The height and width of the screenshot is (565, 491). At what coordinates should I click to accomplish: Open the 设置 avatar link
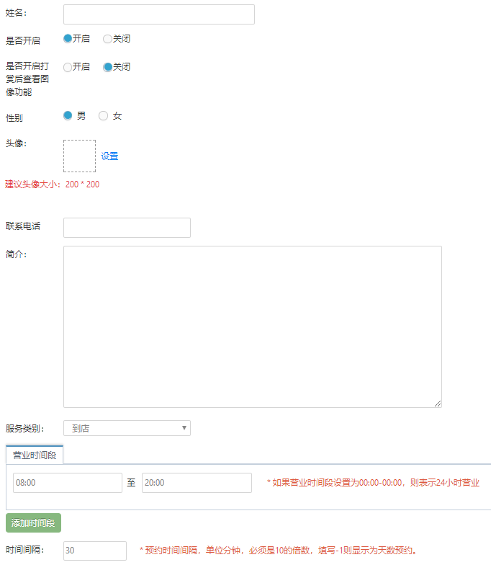click(x=109, y=156)
